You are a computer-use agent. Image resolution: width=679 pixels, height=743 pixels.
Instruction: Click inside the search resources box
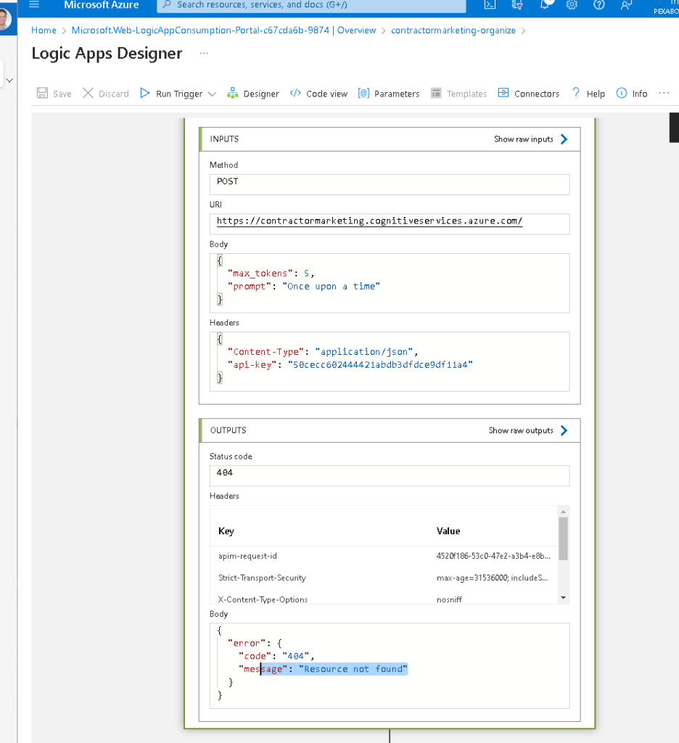point(311,6)
